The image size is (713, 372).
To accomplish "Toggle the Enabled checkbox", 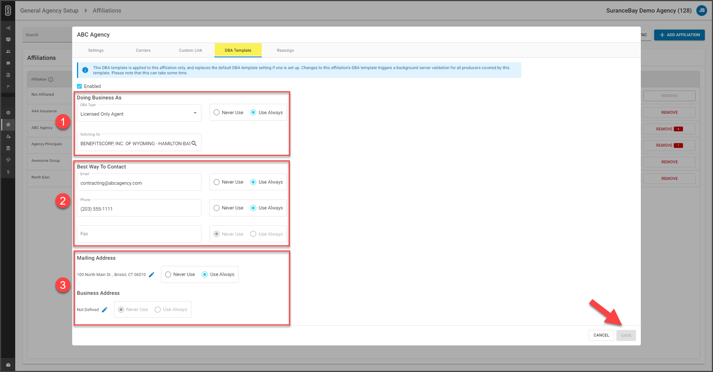I will 79,86.
